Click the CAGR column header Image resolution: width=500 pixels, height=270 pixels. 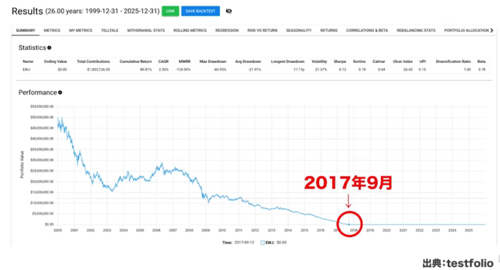163,61
